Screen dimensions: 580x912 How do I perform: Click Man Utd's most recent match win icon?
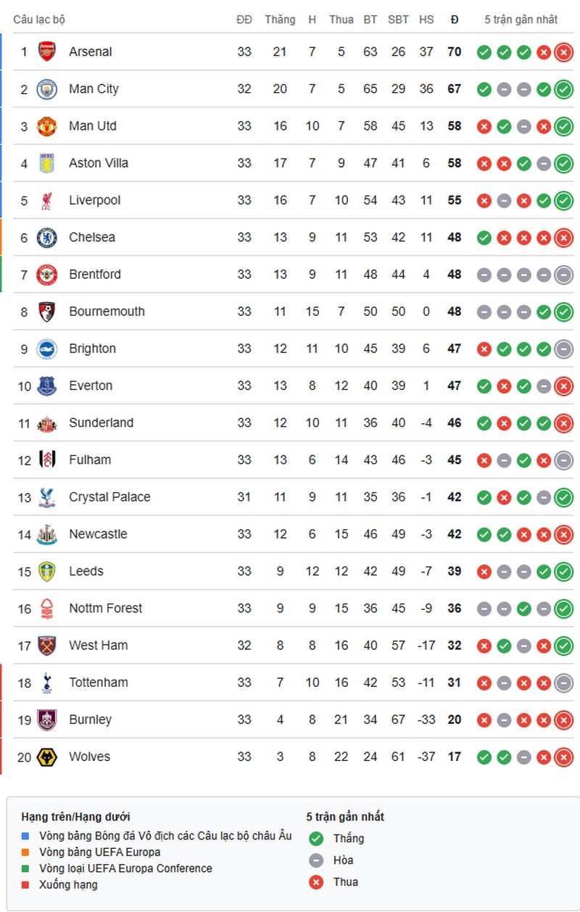coord(563,126)
